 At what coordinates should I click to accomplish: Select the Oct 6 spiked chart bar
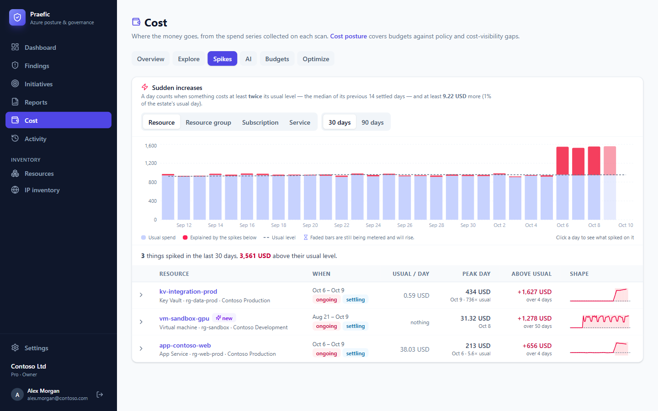562,183
